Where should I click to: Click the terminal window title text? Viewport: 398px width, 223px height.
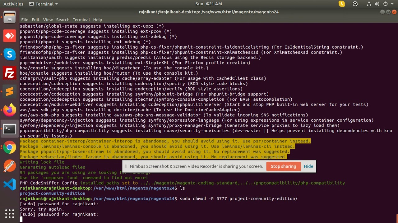pyautogui.click(x=209, y=12)
